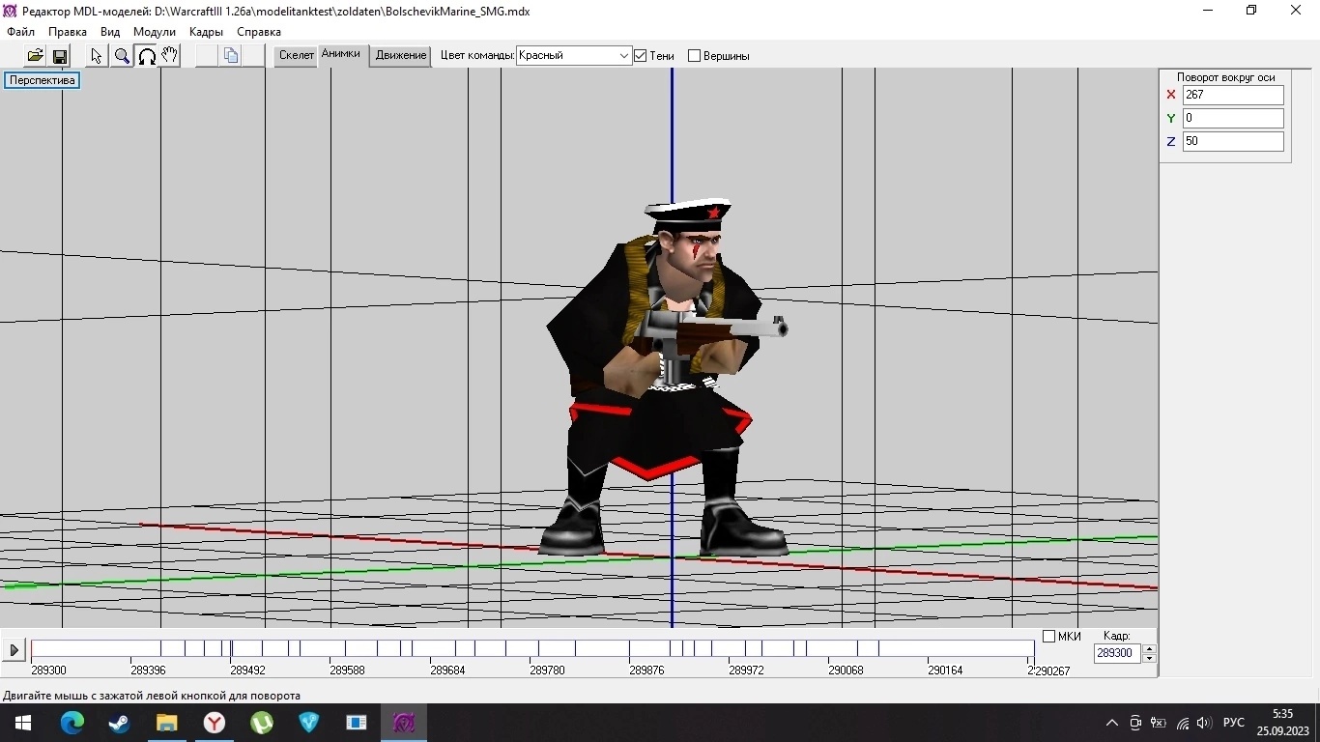Open the Справка help menu
This screenshot has height=742, width=1320.
[259, 32]
